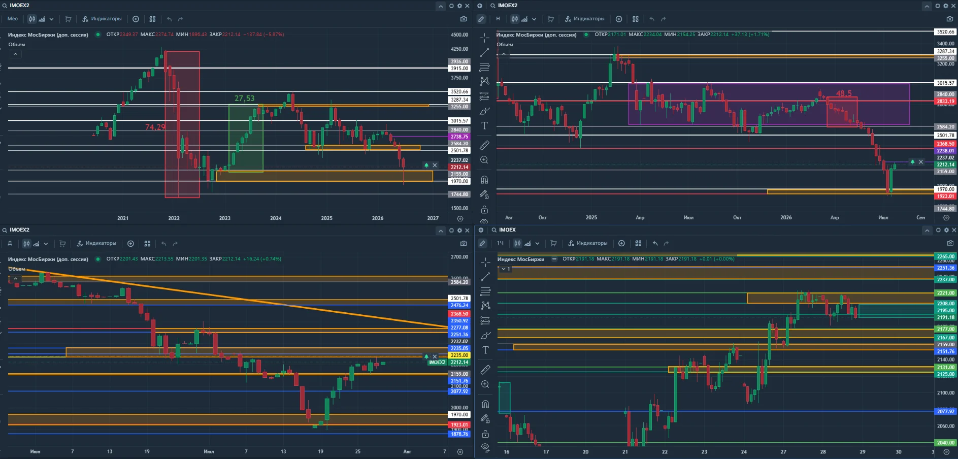Screen dimensions: 958x459
Task: Take snapshot of bottom-left daily chart
Action: 464,243
